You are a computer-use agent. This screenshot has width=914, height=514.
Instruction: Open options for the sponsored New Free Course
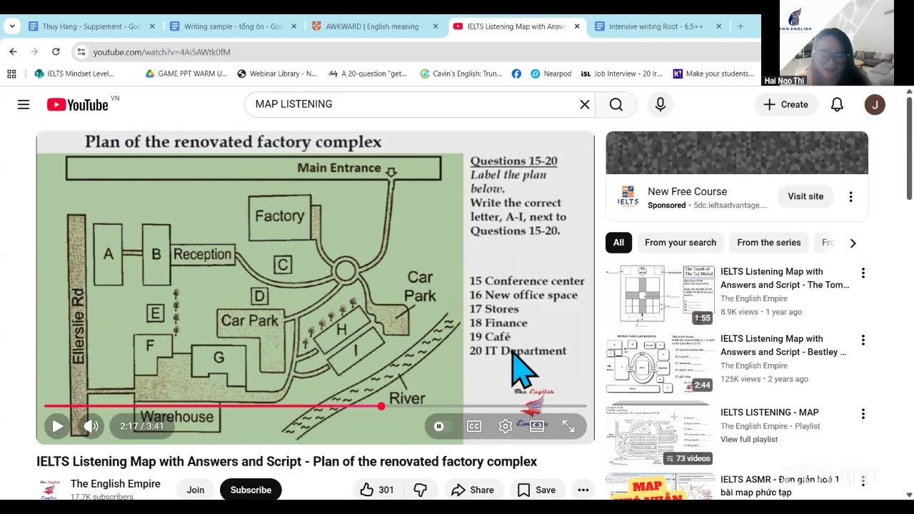point(850,196)
